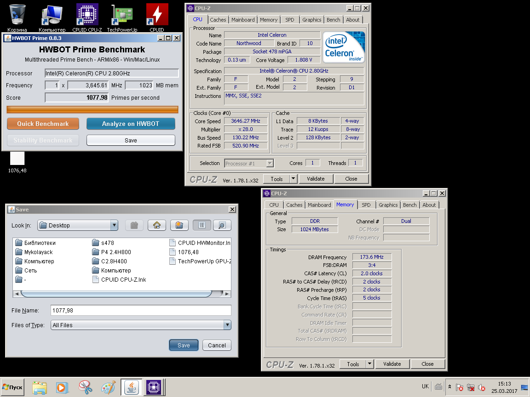Show hidden tray icons arrow
The width and height of the screenshot is (530, 397).
tap(449, 387)
